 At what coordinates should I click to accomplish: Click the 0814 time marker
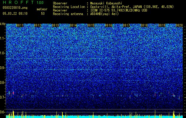(73, 25)
